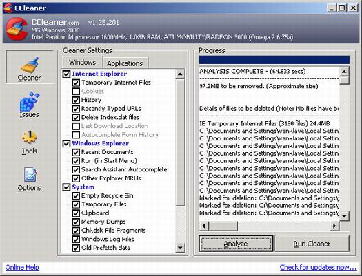The image size is (362, 276).
Task: Uncheck the History checkbox
Action: [x=76, y=100]
